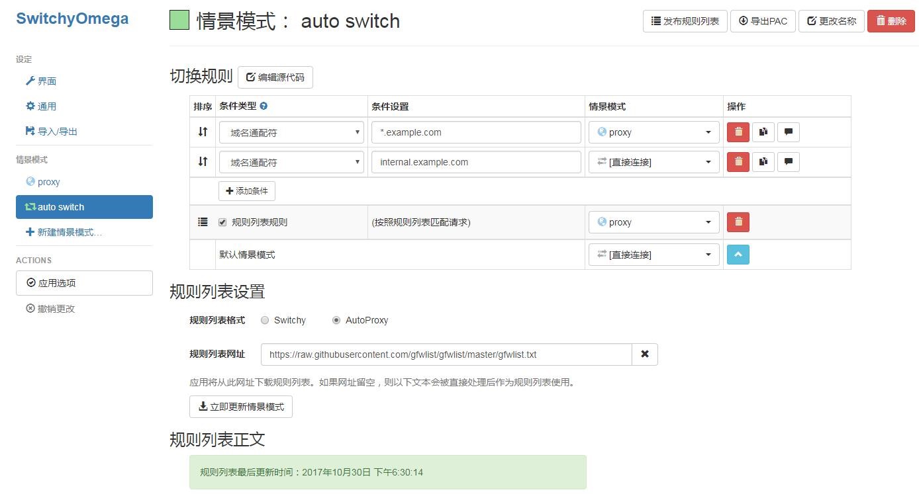Image resolution: width=919 pixels, height=494 pixels.
Task: Delete the internal.example.com rule
Action: point(738,162)
